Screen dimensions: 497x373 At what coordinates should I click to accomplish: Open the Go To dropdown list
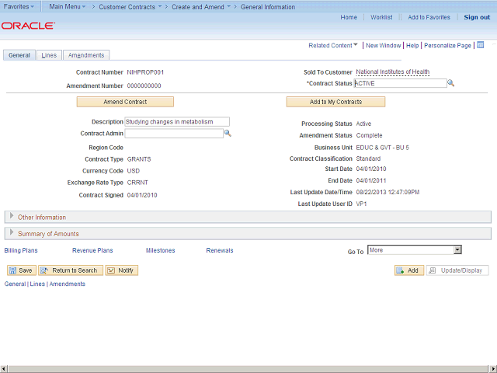pyautogui.click(x=457, y=250)
